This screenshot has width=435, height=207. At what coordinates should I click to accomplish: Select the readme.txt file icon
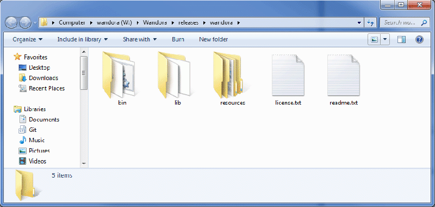[344, 75]
